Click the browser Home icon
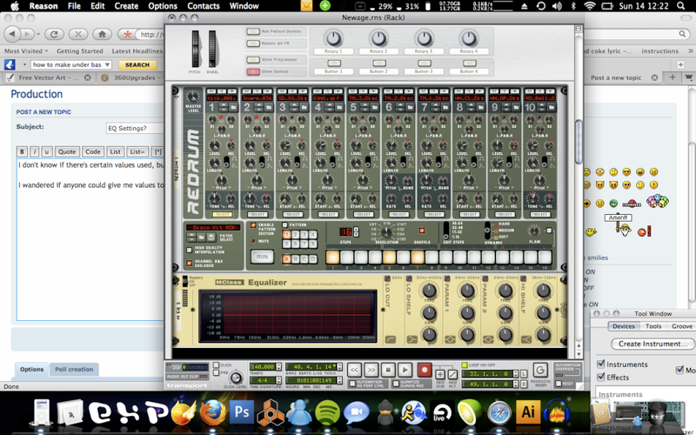 [102, 34]
